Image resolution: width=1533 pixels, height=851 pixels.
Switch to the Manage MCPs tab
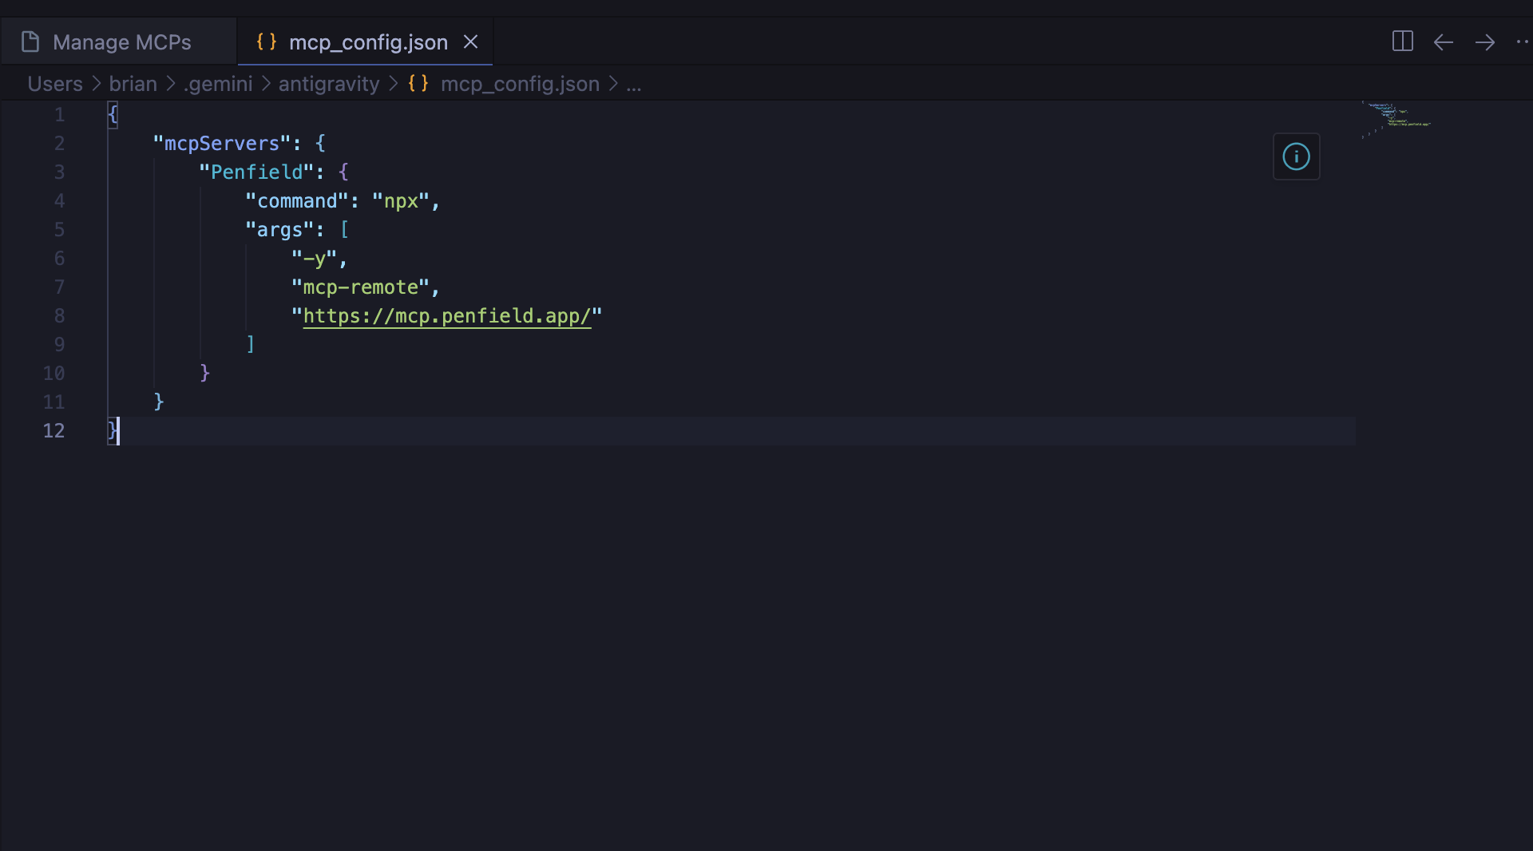point(119,42)
